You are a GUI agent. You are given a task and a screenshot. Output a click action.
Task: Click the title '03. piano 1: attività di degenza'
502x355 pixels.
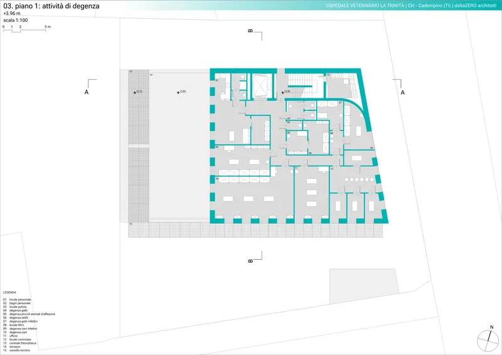[x=51, y=6]
